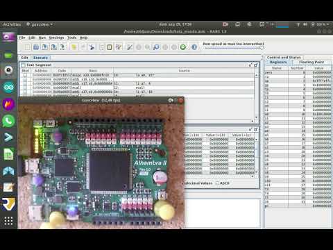This screenshot has width=333, height=250.
Task: Click the Open file toolbar icon
Action: [x=36, y=47]
